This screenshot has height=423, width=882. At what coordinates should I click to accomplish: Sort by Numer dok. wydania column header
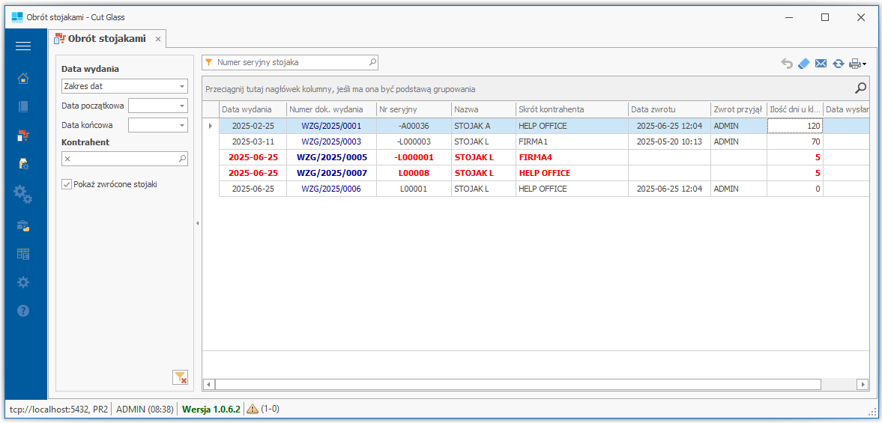point(331,109)
